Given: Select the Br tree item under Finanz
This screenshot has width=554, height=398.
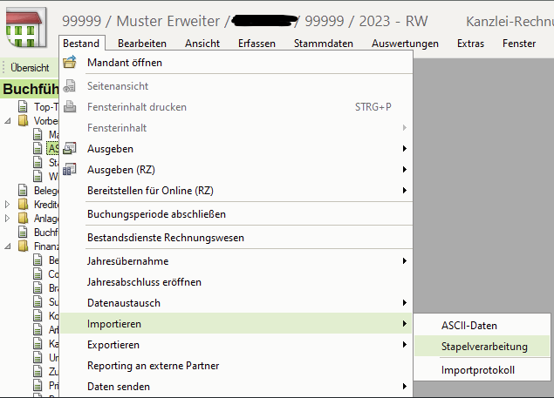Looking at the screenshot, I should (54, 287).
